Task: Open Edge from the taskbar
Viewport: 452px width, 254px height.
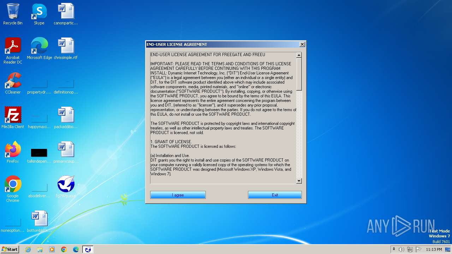Action: pos(76,249)
